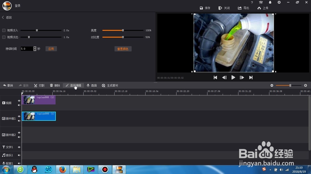Adjust the 对比度 contrast slider
This screenshot has height=174, width=311.
pyautogui.click(x=123, y=37)
